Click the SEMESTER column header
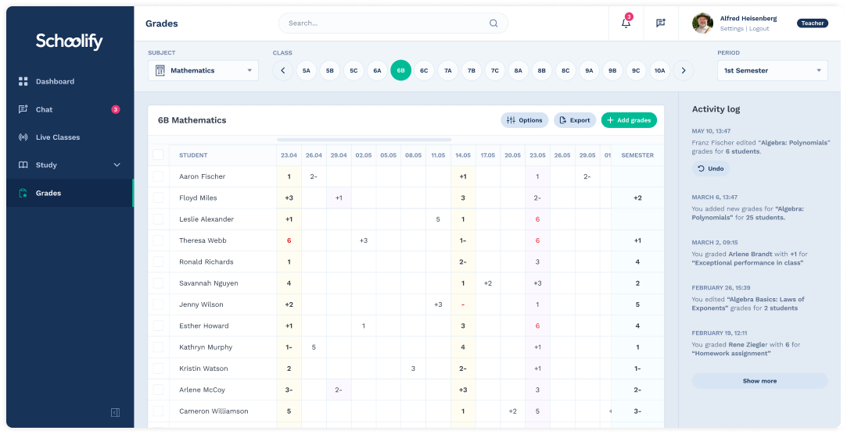847x434 pixels. point(637,155)
